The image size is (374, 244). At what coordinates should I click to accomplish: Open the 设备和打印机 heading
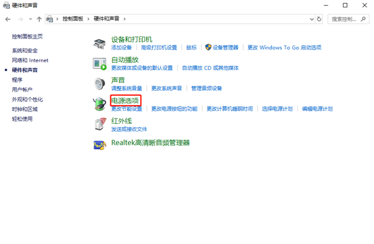tap(132, 39)
